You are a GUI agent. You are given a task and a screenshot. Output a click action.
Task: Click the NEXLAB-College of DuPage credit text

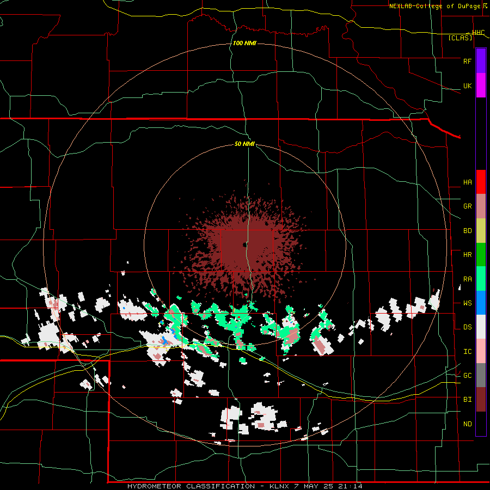point(434,6)
